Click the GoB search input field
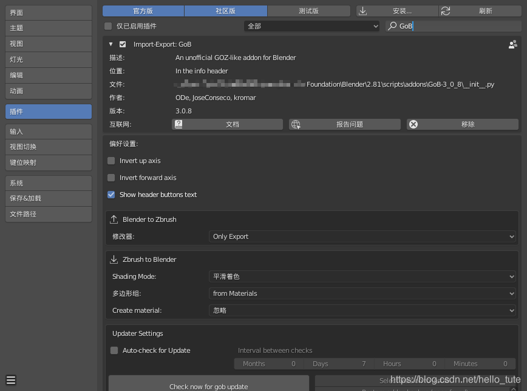527x391 pixels. coord(454,26)
